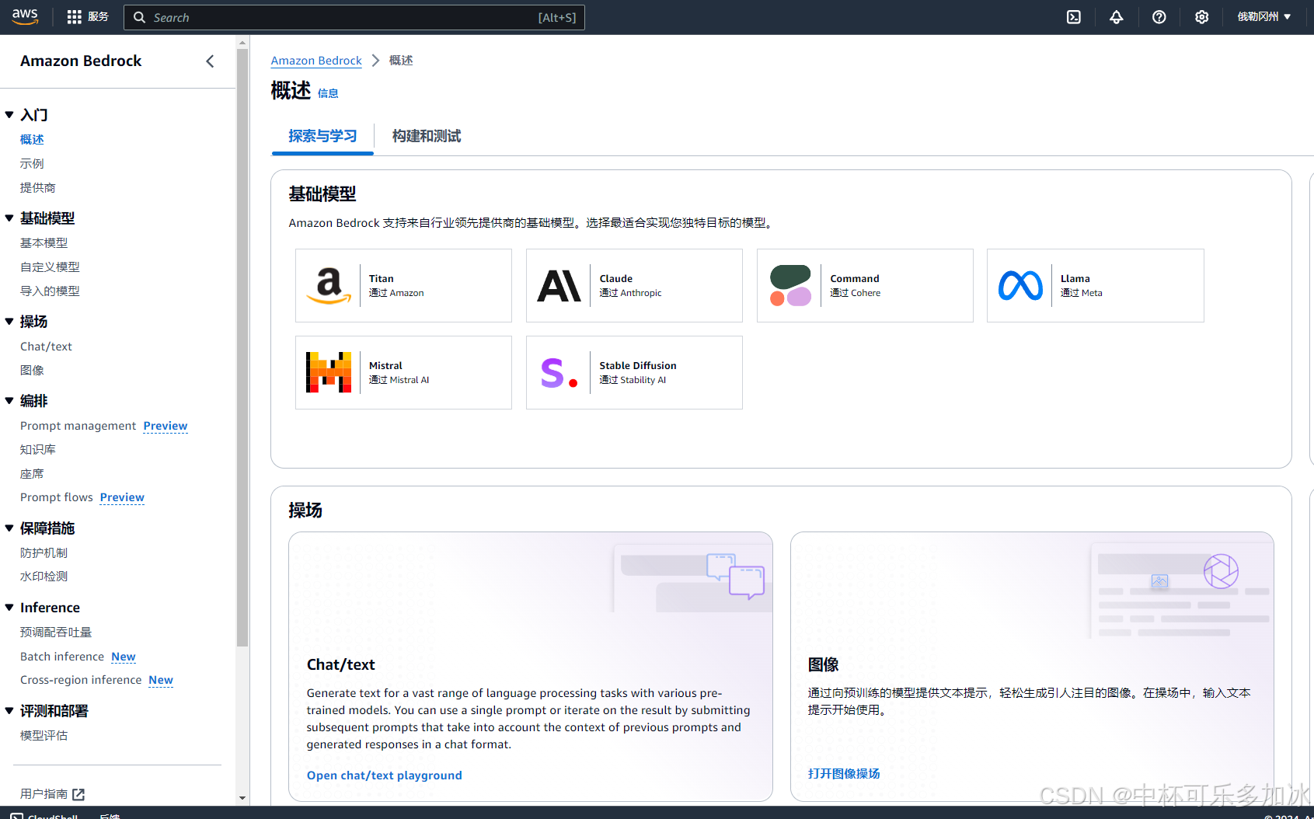The image size is (1314, 819).
Task: Open the settings gear icon
Action: point(1202,17)
